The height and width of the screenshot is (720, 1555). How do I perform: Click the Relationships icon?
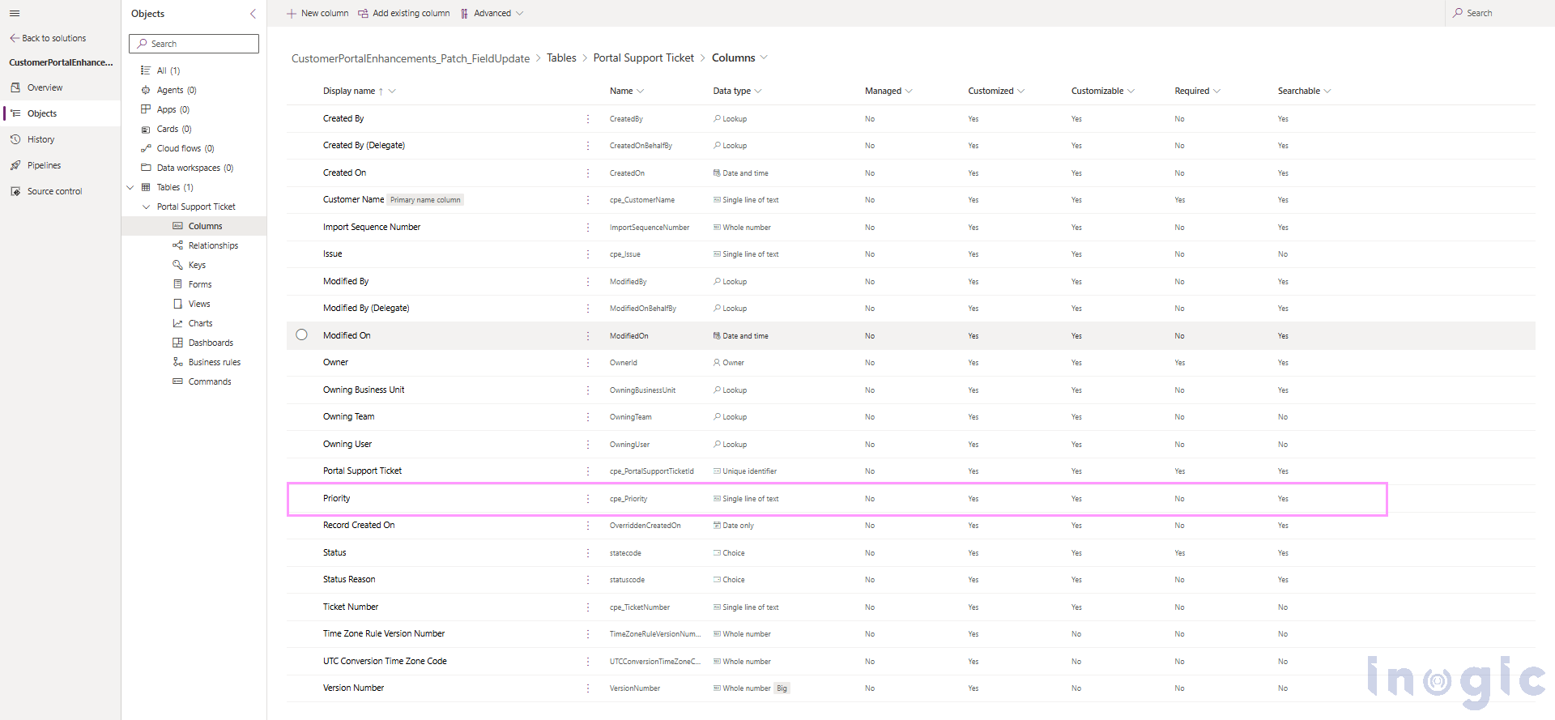click(x=177, y=245)
